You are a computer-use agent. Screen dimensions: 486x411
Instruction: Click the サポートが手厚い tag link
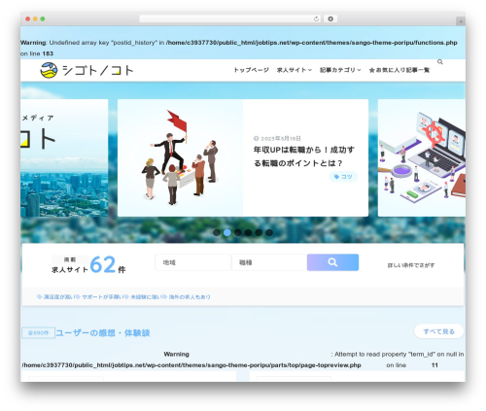tap(98, 296)
